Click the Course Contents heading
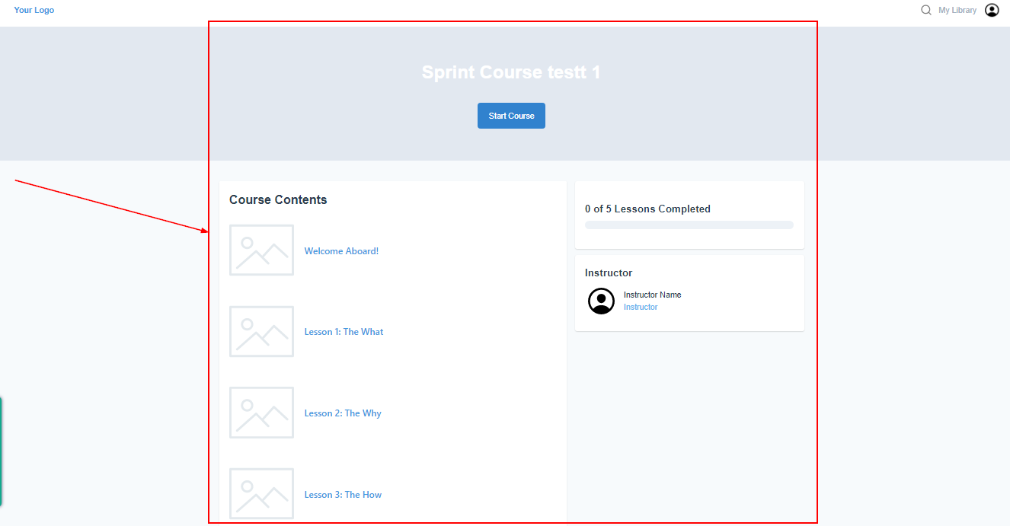The image size is (1010, 526). click(278, 200)
